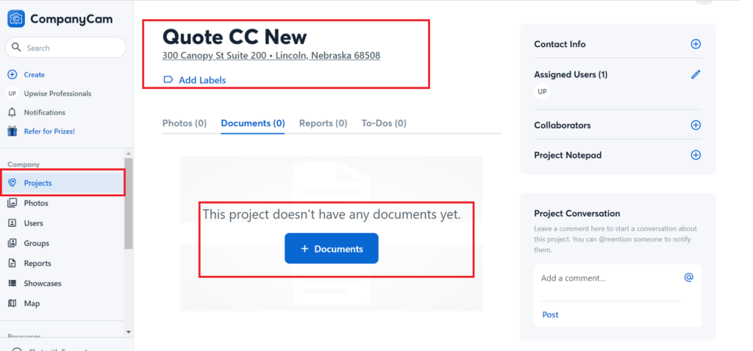Open Upwise Professionals account entry

(57, 93)
